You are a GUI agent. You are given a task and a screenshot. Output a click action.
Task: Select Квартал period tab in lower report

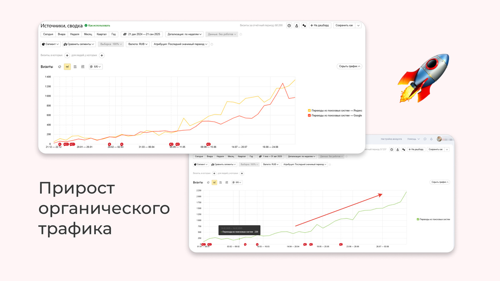click(242, 157)
